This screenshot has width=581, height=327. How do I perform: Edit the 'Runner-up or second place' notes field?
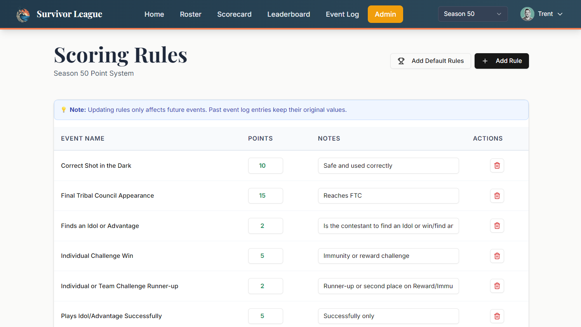click(388, 286)
